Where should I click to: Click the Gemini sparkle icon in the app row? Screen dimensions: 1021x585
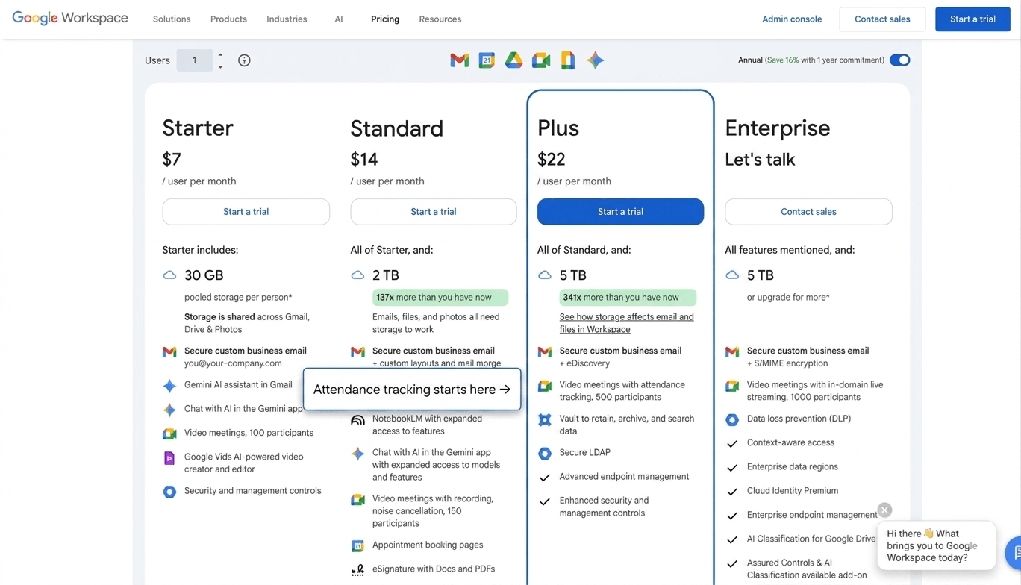595,60
